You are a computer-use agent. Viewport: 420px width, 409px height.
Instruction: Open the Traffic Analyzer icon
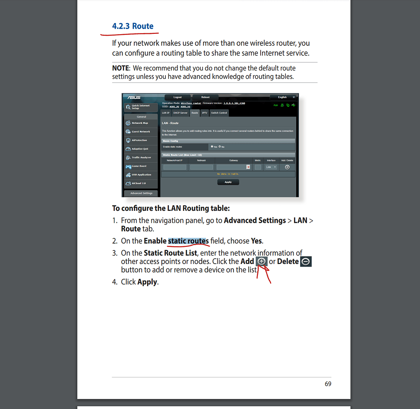(x=128, y=158)
